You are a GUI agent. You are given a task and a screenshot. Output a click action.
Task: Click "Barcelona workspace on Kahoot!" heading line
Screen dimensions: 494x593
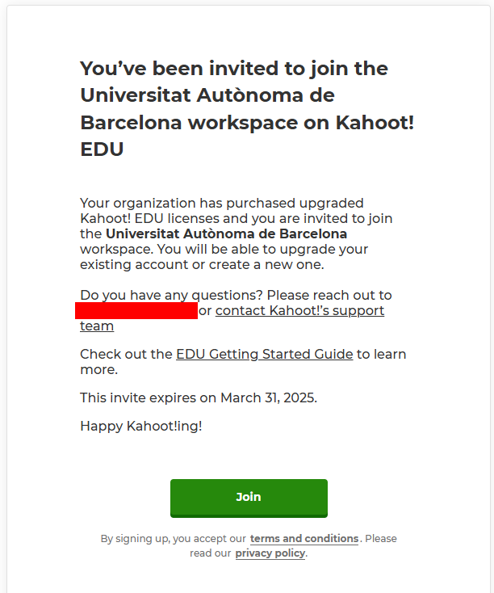point(247,123)
